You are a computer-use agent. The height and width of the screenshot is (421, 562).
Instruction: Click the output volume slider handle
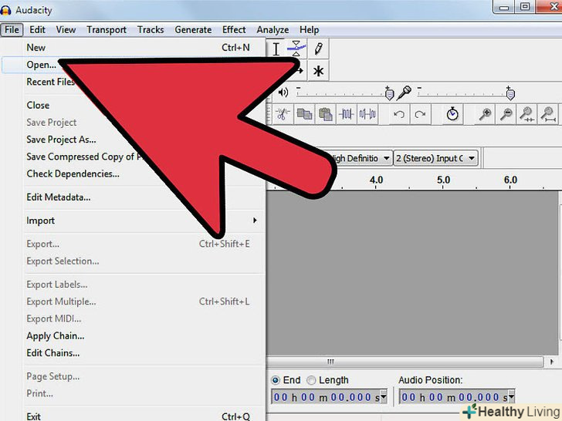[389, 93]
